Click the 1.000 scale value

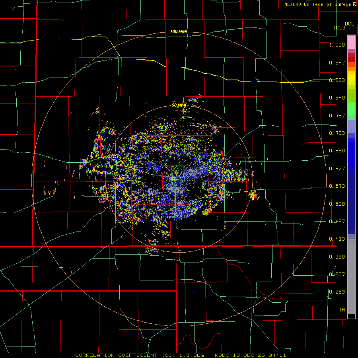click(x=337, y=45)
